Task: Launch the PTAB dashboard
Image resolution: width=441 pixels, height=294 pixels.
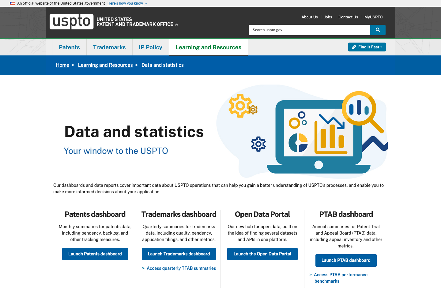Action: coord(346,260)
